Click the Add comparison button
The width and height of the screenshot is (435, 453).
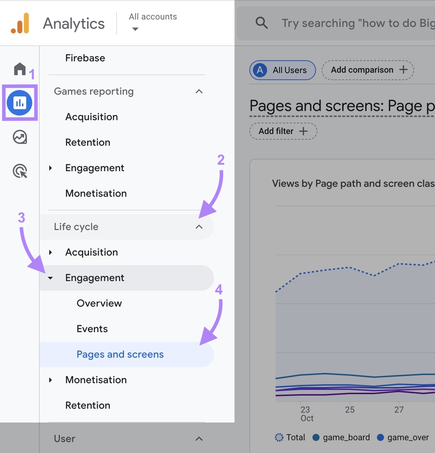pos(367,70)
